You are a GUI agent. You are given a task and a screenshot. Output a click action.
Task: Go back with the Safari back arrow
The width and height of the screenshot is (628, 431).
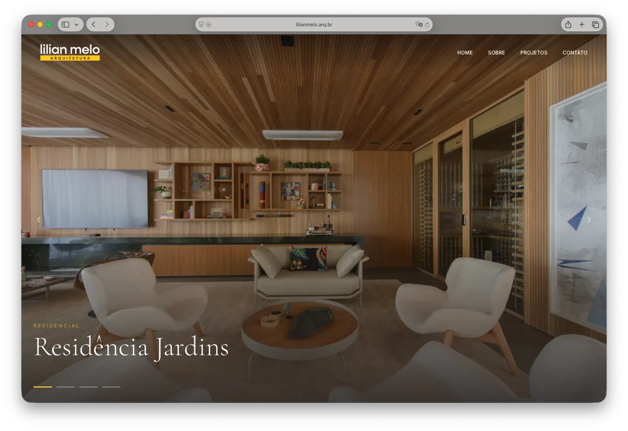tap(94, 25)
